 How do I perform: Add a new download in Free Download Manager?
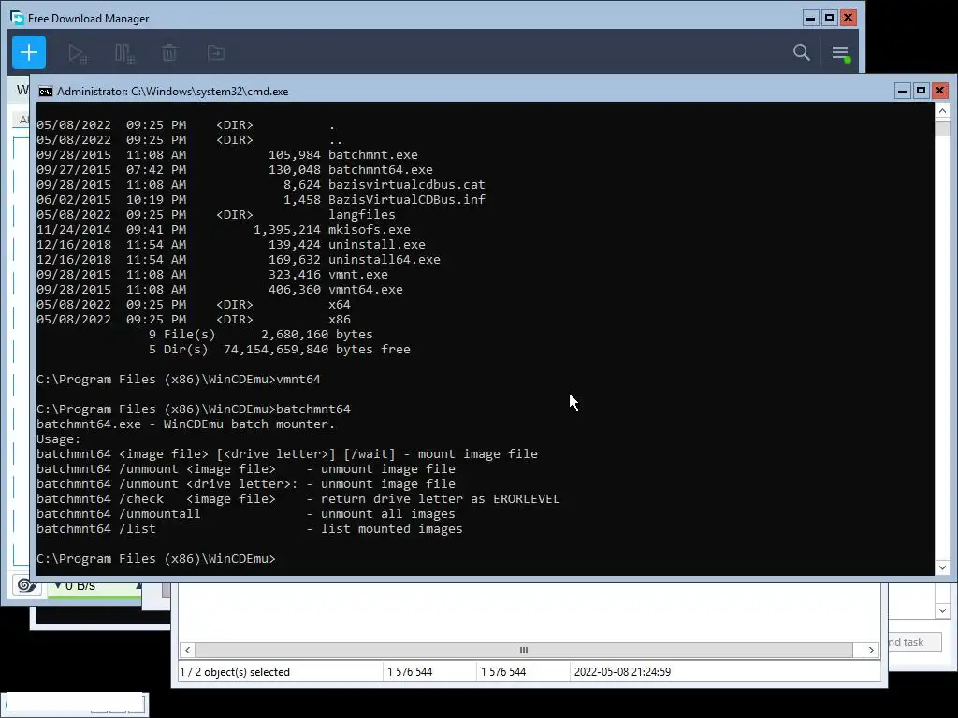point(29,52)
